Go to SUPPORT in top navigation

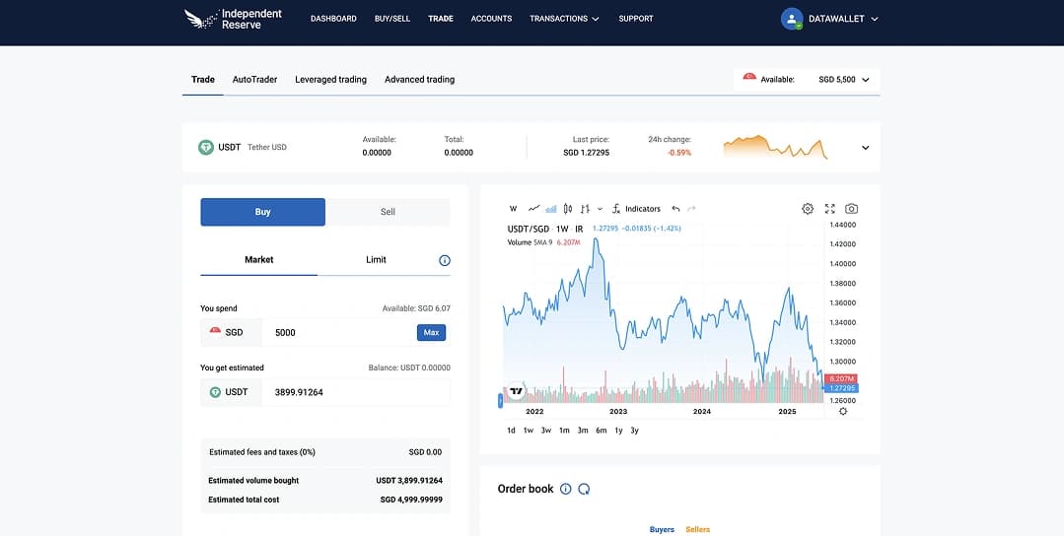pyautogui.click(x=636, y=19)
